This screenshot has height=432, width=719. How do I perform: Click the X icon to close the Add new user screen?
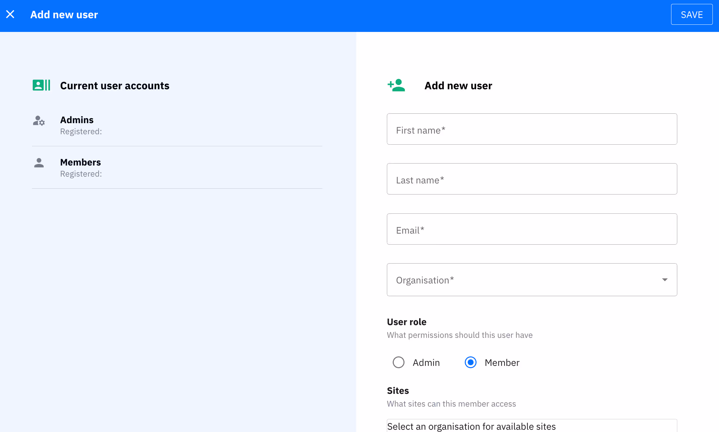[x=10, y=14]
